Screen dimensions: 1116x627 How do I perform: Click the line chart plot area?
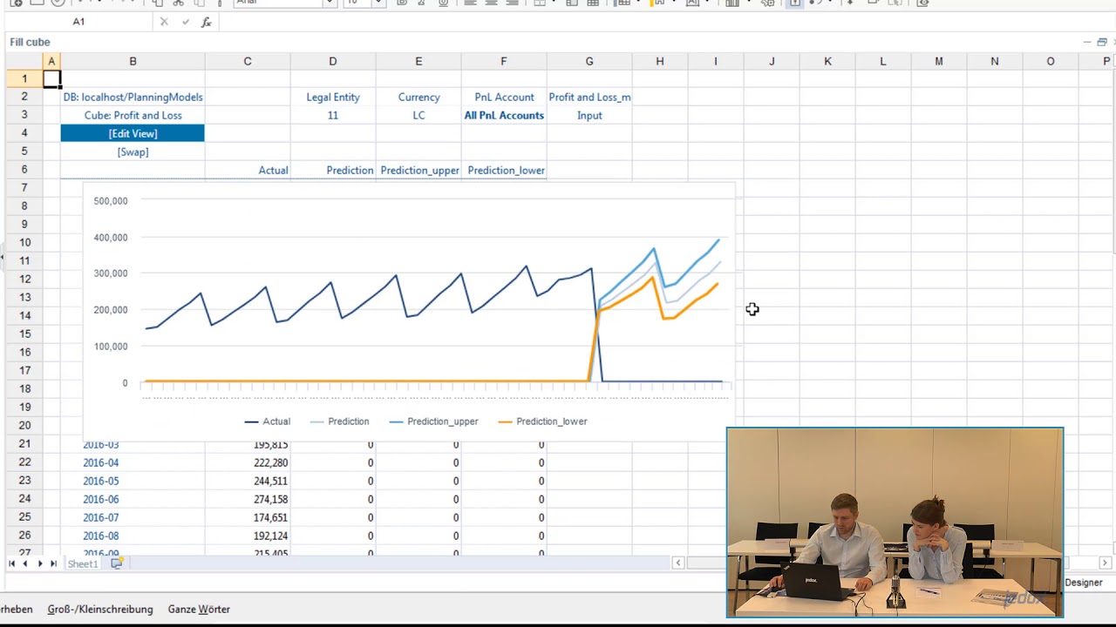[x=433, y=292]
